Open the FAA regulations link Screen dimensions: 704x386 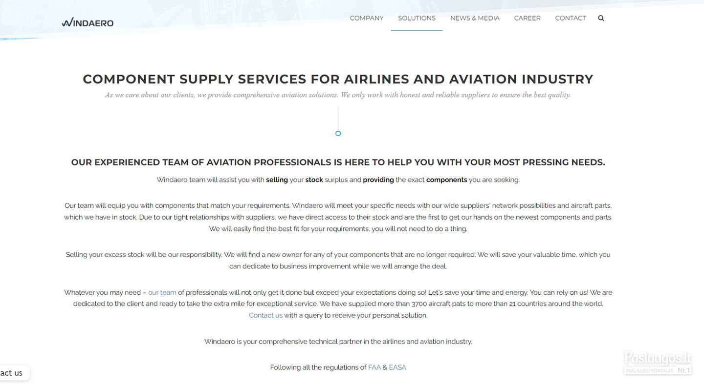374,367
